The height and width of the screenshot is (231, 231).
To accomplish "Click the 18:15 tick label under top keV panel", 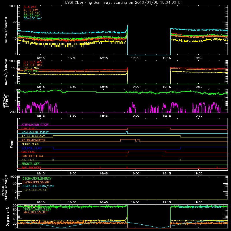I will (x=40, y=58).
